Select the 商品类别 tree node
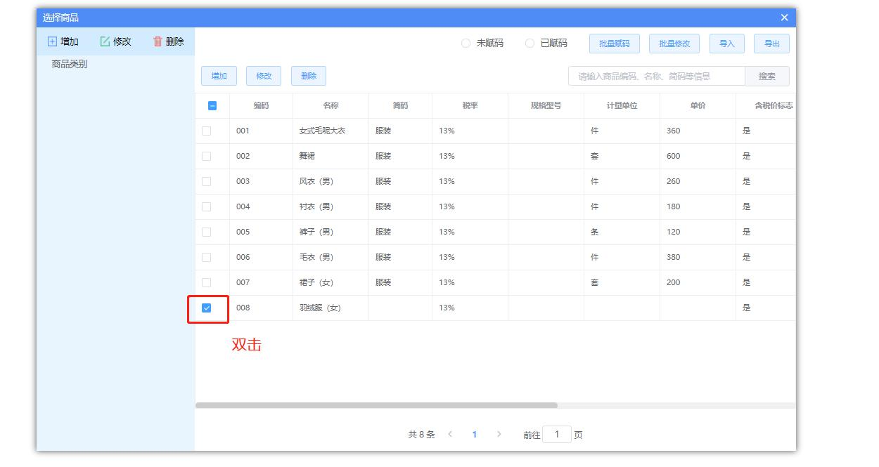The image size is (879, 467). (69, 65)
